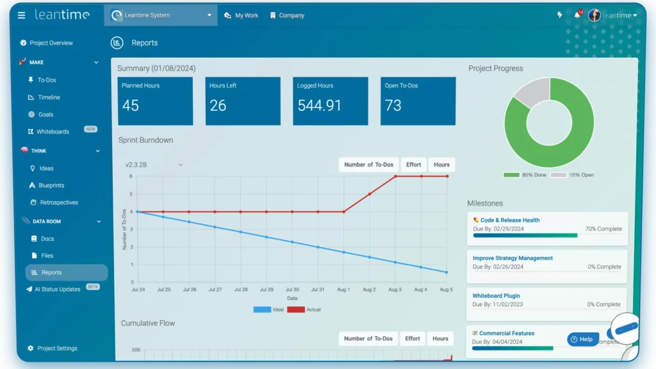
Task: Click the Open To-Dos summary card
Action: click(418, 101)
